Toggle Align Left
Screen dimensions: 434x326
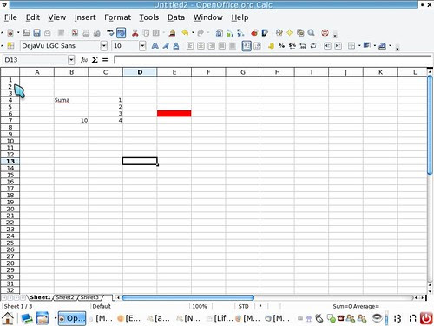190,46
